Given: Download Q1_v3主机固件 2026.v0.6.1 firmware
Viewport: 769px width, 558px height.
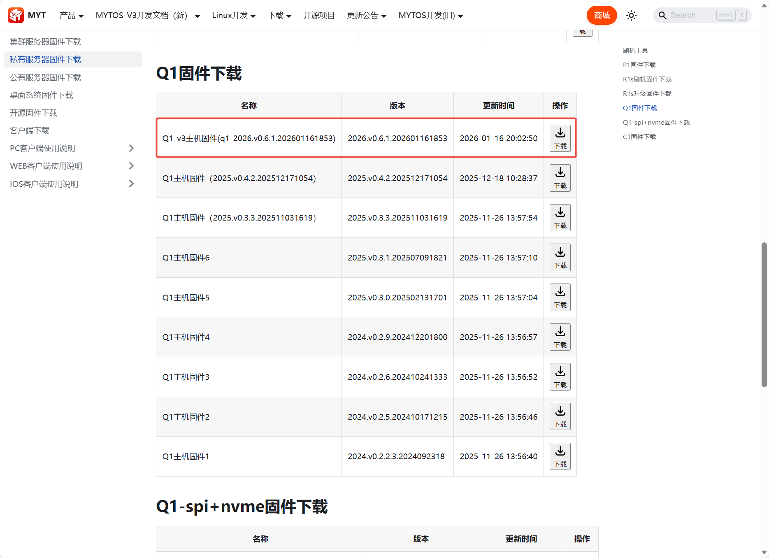Looking at the screenshot, I should 560,138.
